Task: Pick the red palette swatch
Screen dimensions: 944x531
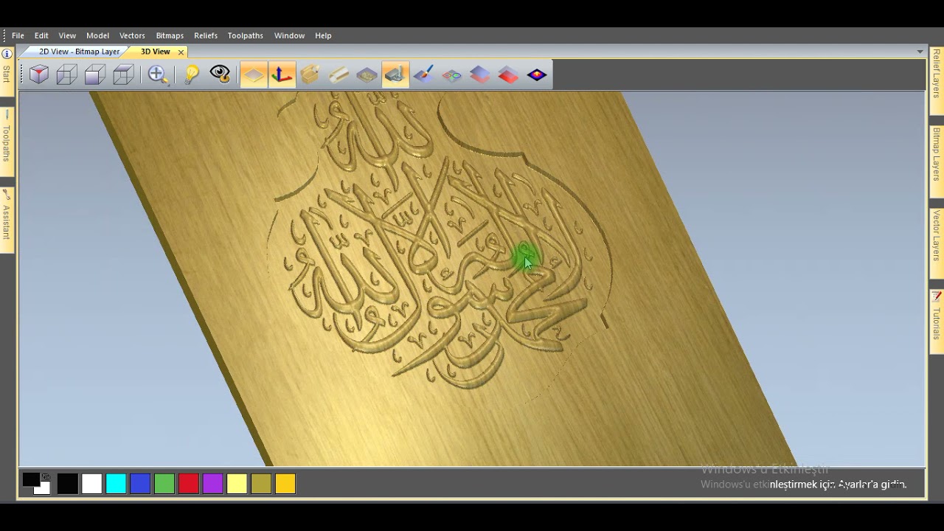Action: 189,484
